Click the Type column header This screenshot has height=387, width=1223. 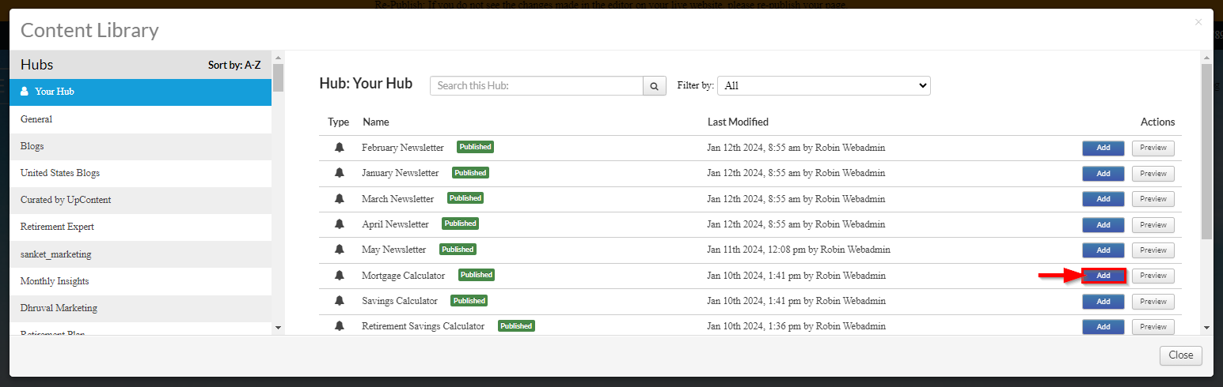(x=339, y=122)
